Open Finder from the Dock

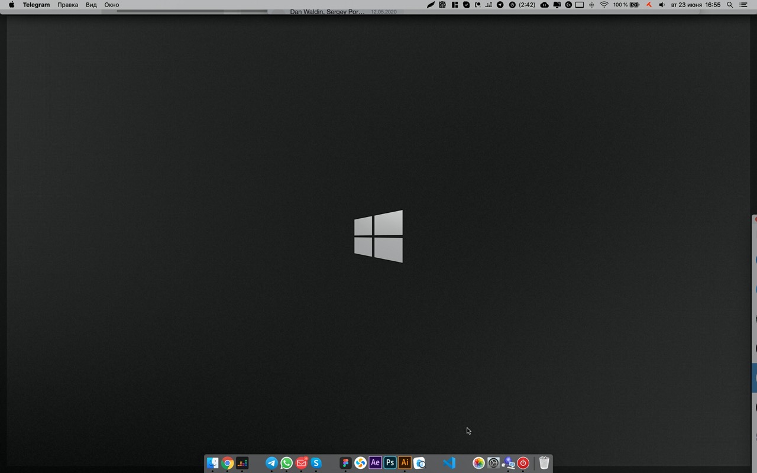(x=212, y=463)
